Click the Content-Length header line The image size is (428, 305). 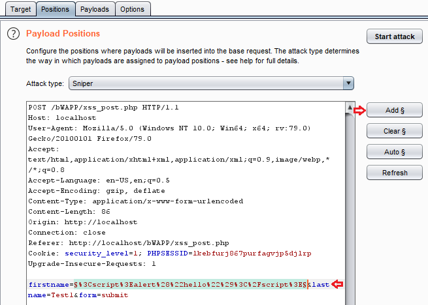coord(69,212)
